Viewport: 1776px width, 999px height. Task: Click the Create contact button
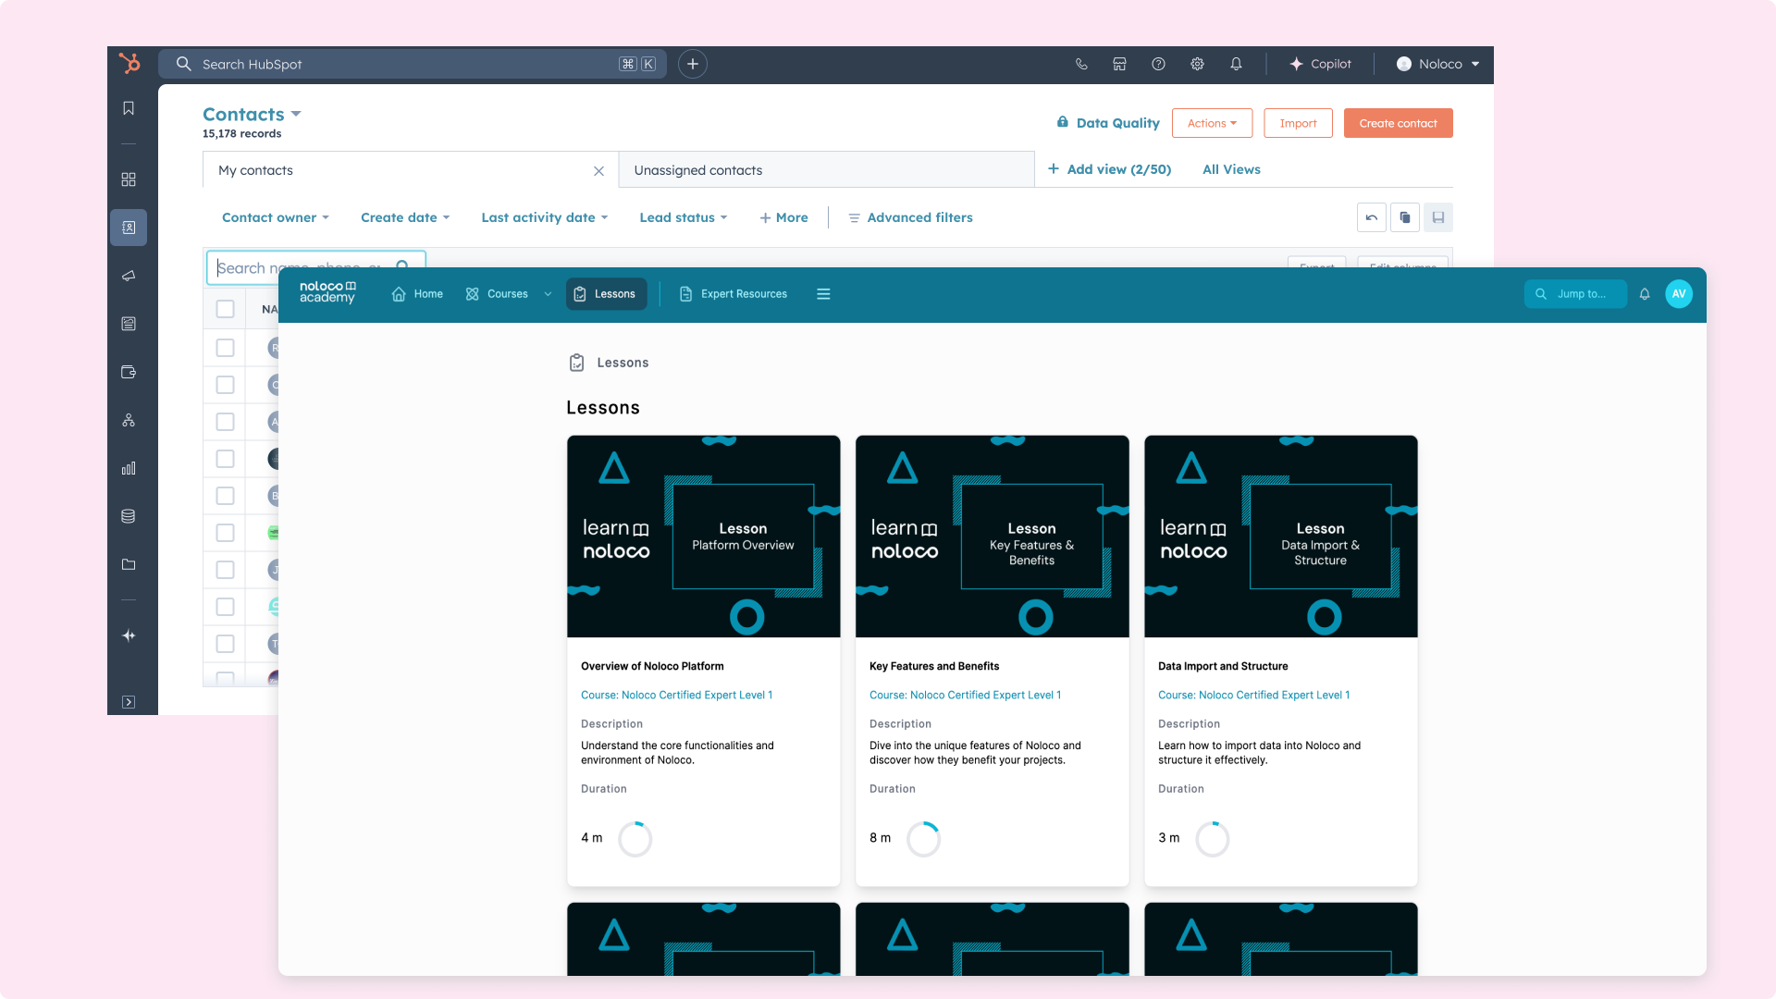tap(1398, 123)
